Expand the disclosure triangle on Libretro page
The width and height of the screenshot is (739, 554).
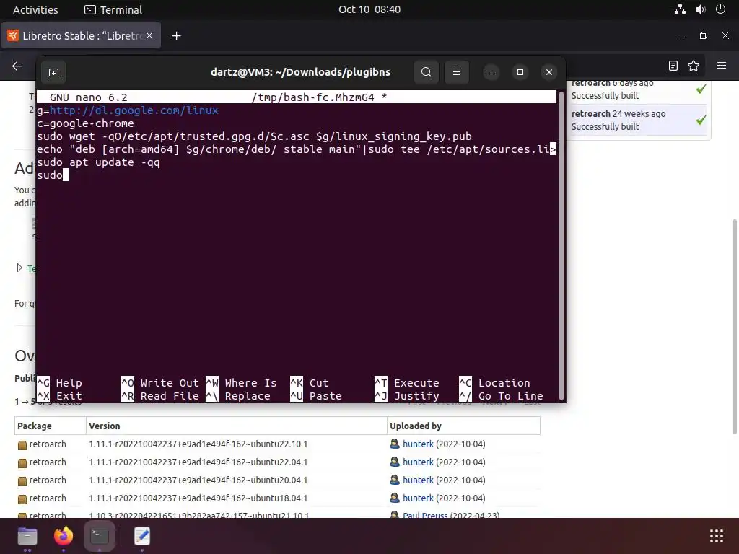click(19, 268)
